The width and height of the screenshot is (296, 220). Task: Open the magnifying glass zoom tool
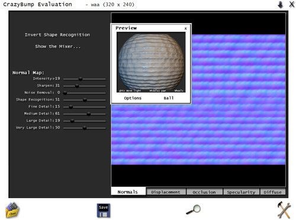tap(194, 209)
